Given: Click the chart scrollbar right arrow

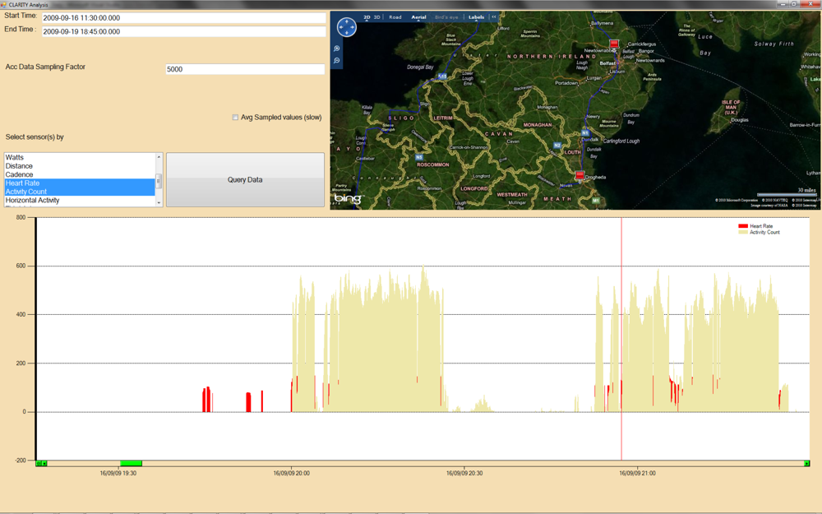Looking at the screenshot, I should coord(806,464).
